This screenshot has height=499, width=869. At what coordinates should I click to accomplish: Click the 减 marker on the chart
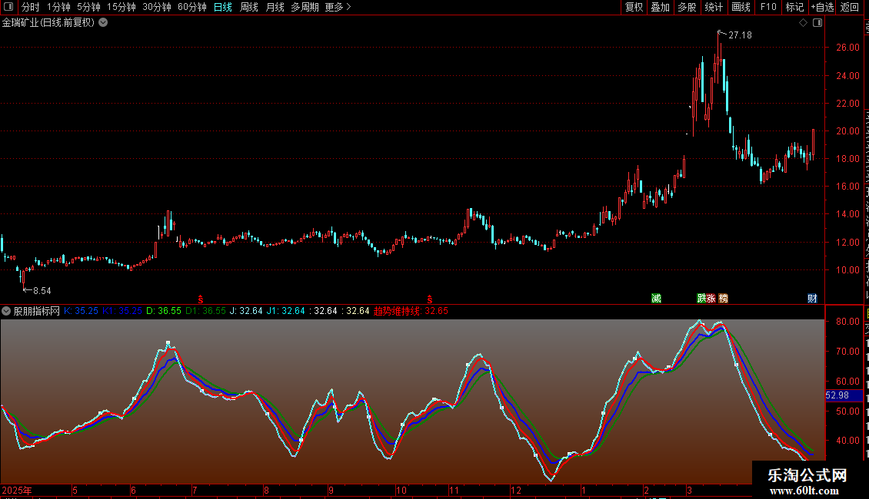point(656,298)
